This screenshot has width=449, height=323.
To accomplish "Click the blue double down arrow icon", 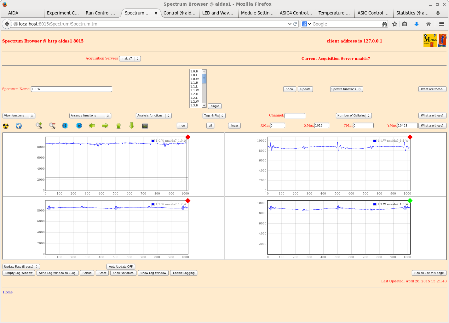I will (x=65, y=126).
